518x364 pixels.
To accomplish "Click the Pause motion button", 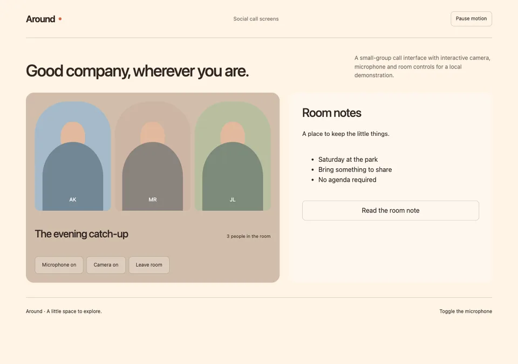I will [x=471, y=19].
